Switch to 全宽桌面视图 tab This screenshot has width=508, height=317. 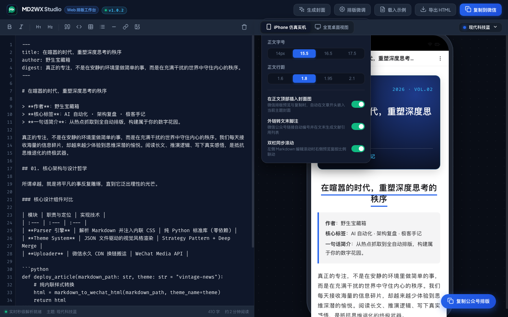pyautogui.click(x=332, y=27)
